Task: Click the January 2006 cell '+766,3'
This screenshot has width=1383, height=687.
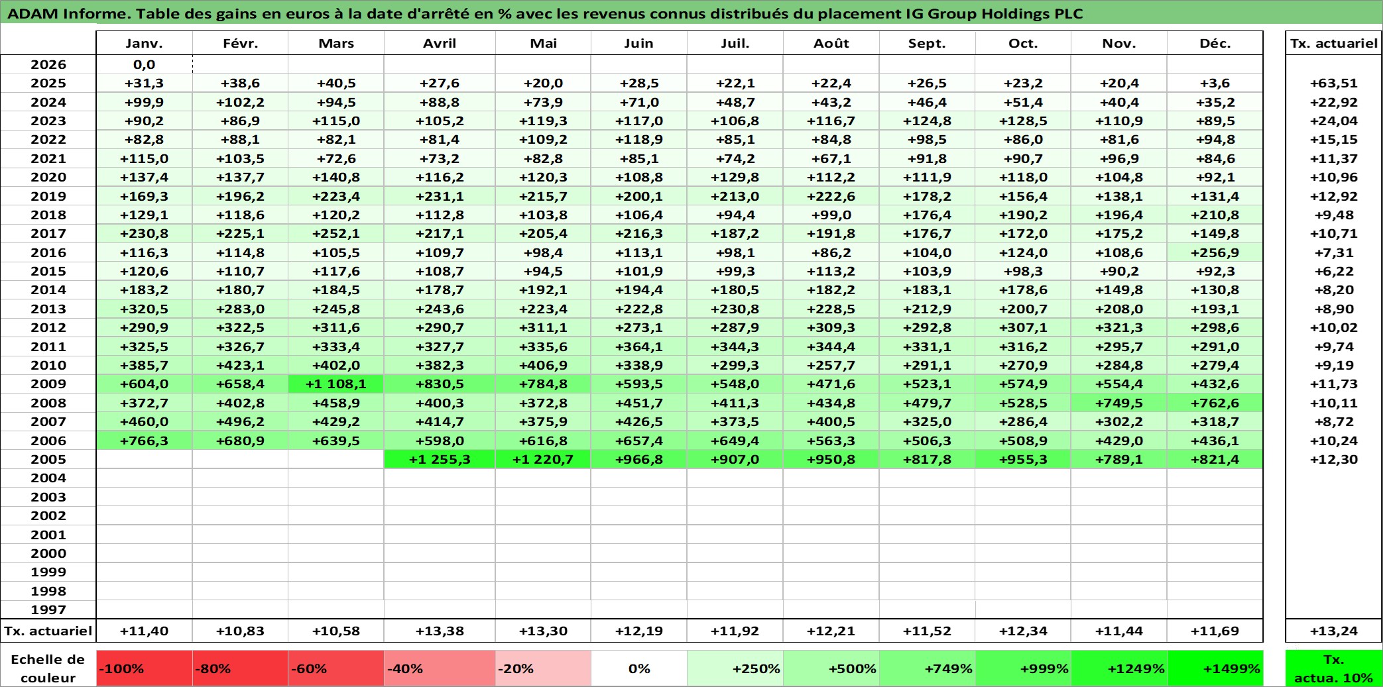Action: click(145, 441)
